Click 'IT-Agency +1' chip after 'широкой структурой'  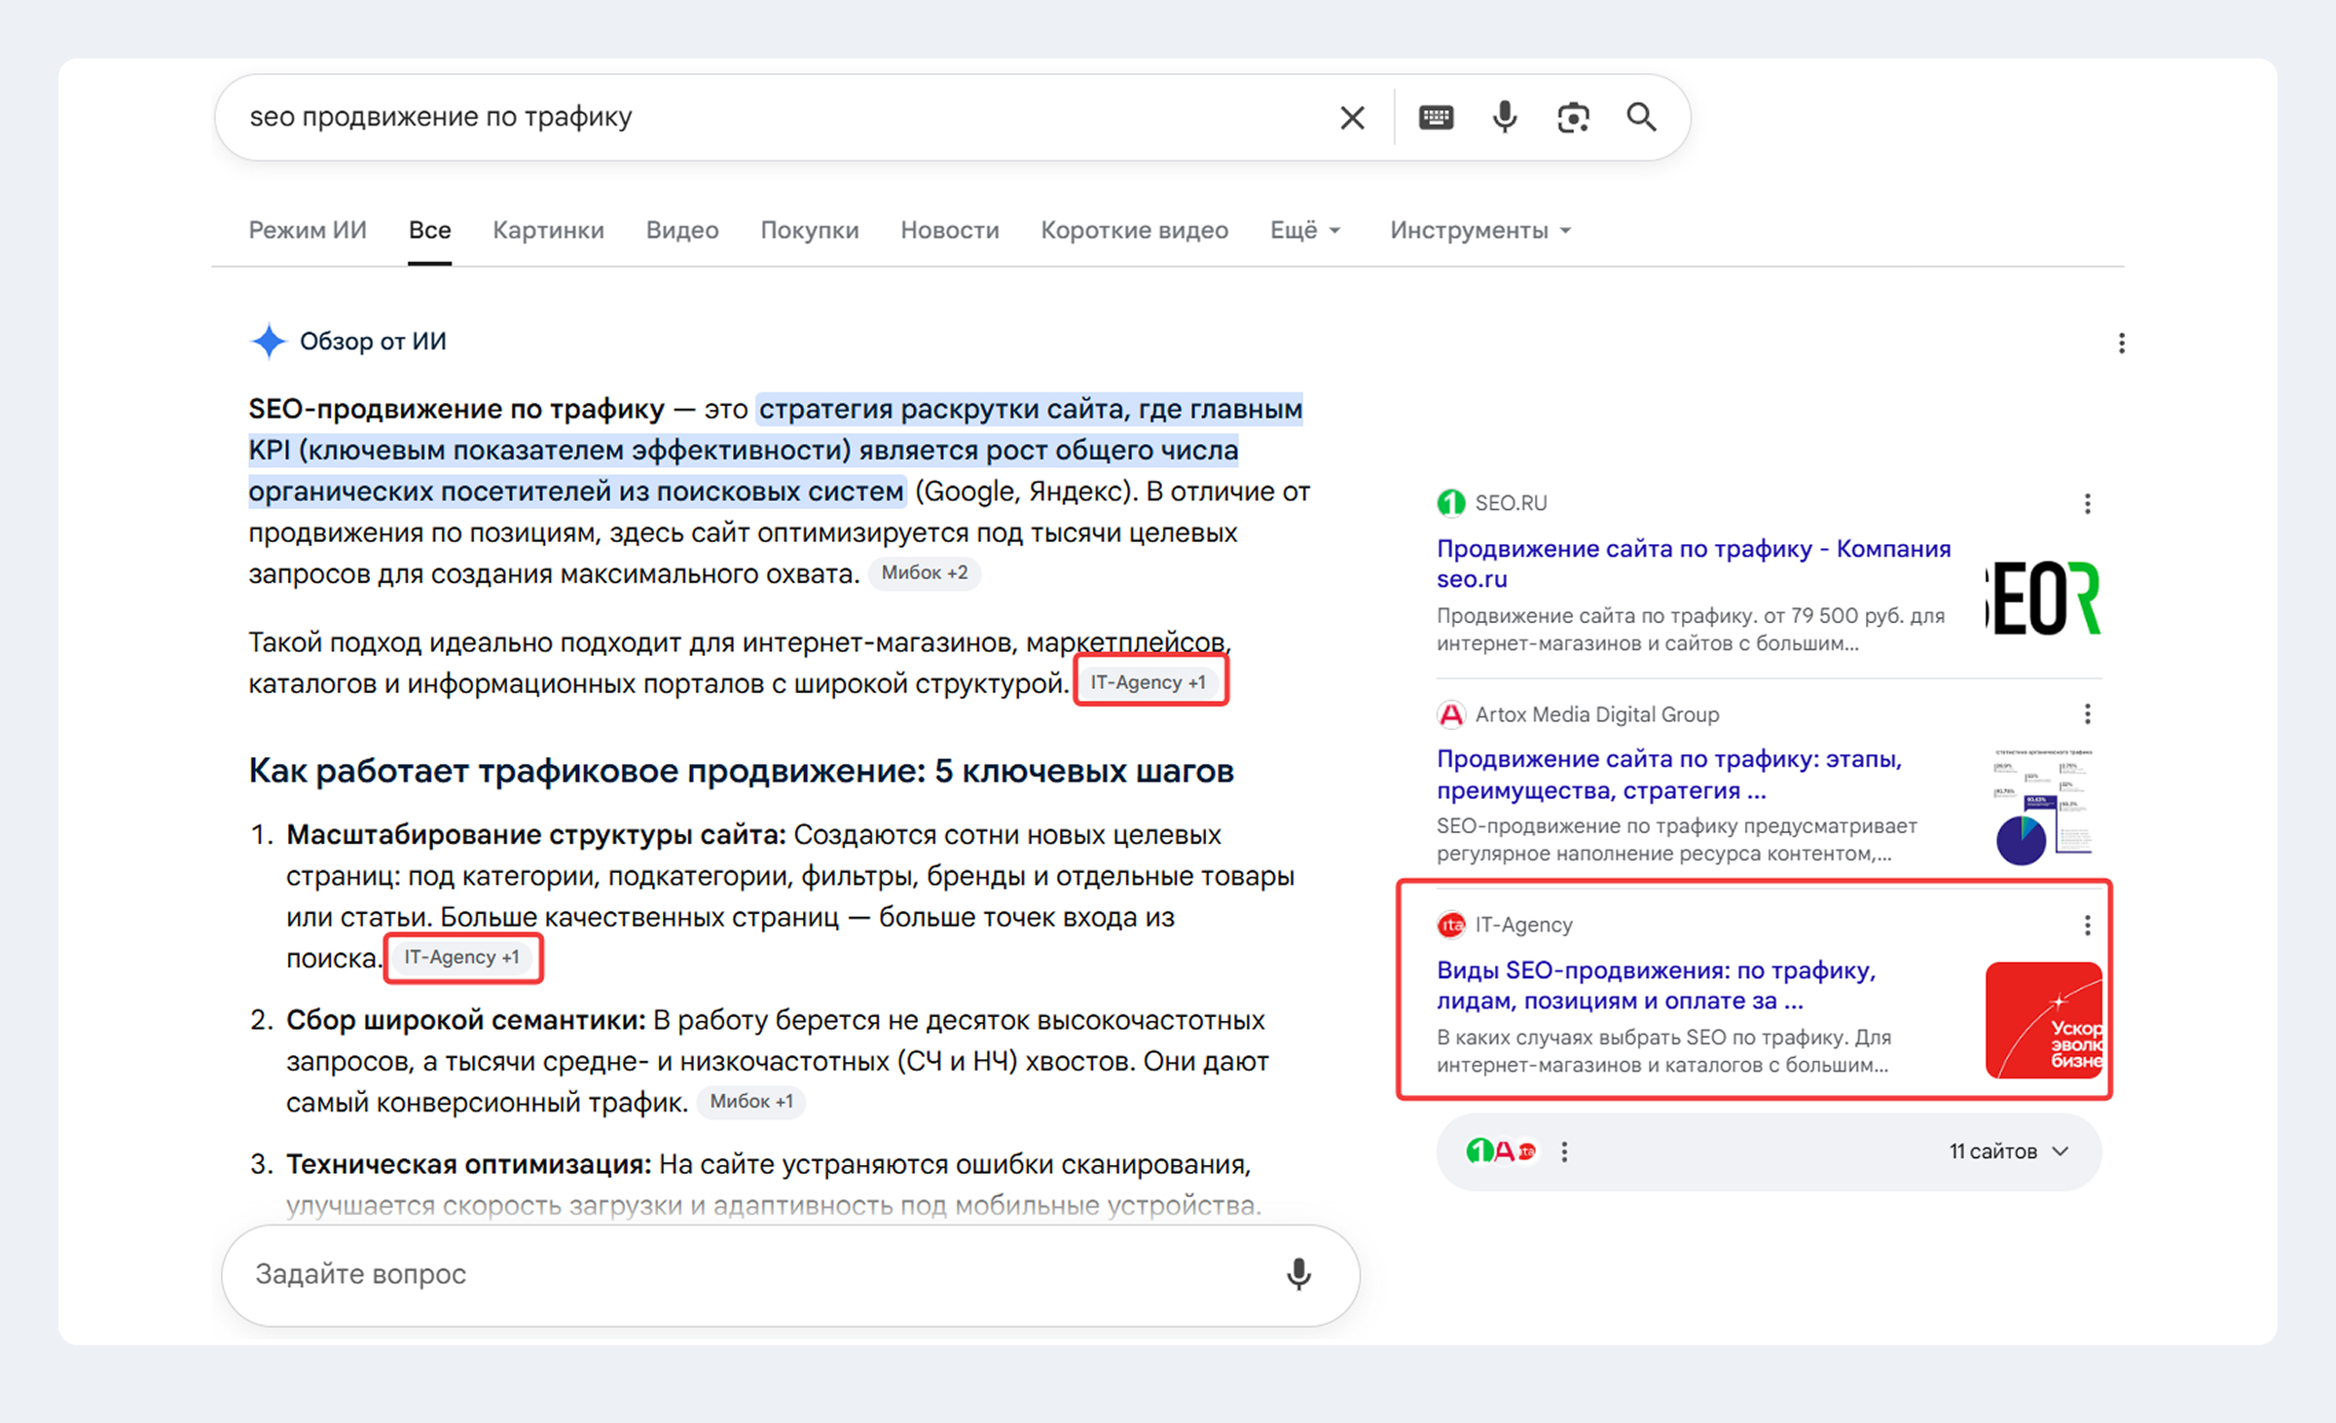click(1149, 681)
